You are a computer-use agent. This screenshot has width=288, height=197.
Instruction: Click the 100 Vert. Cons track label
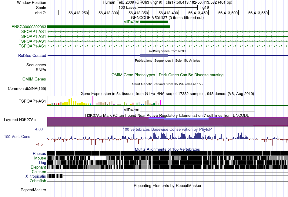(x=17, y=137)
